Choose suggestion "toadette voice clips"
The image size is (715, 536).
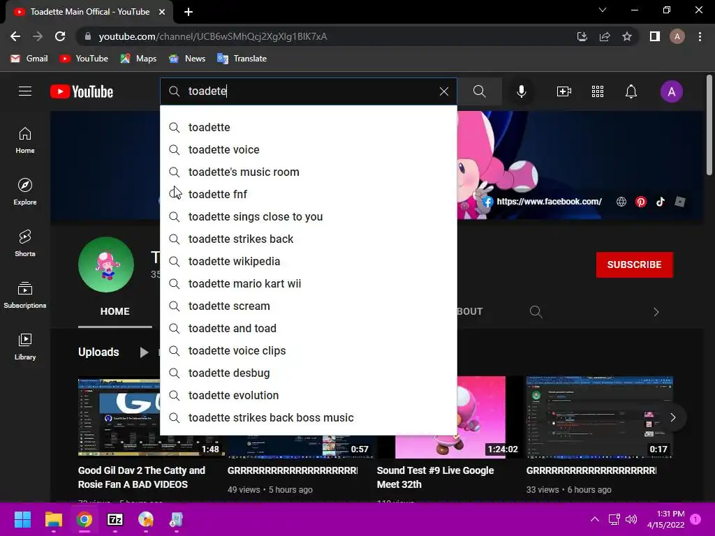pyautogui.click(x=309, y=350)
